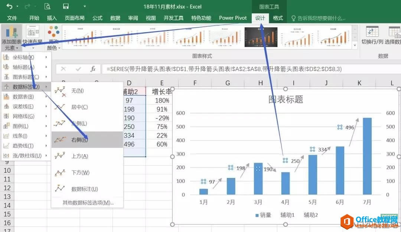
Task: Expand the 误差线 (Error Bars) submenu
Action: [25, 106]
